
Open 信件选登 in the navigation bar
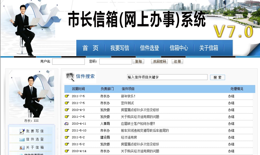(x=149, y=48)
